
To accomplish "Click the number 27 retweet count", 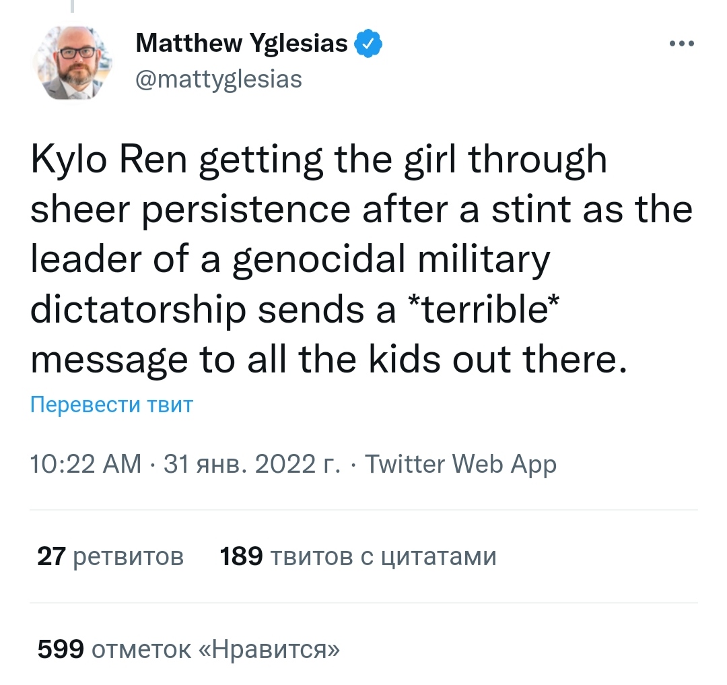I will (51, 556).
